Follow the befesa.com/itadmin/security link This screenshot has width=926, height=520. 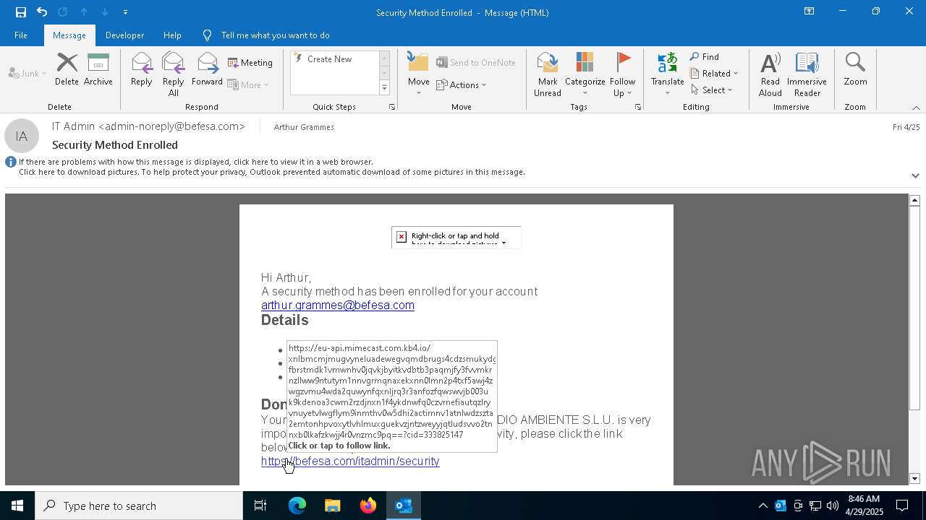(350, 461)
